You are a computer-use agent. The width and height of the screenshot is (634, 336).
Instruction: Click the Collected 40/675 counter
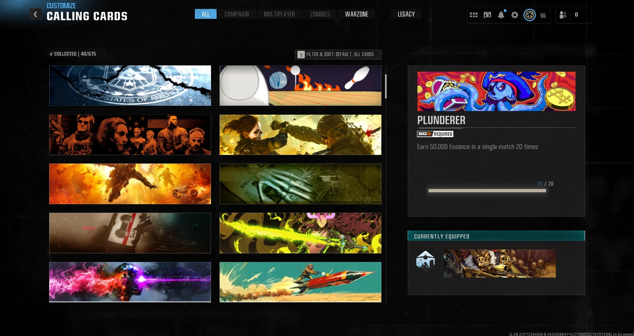pos(73,54)
